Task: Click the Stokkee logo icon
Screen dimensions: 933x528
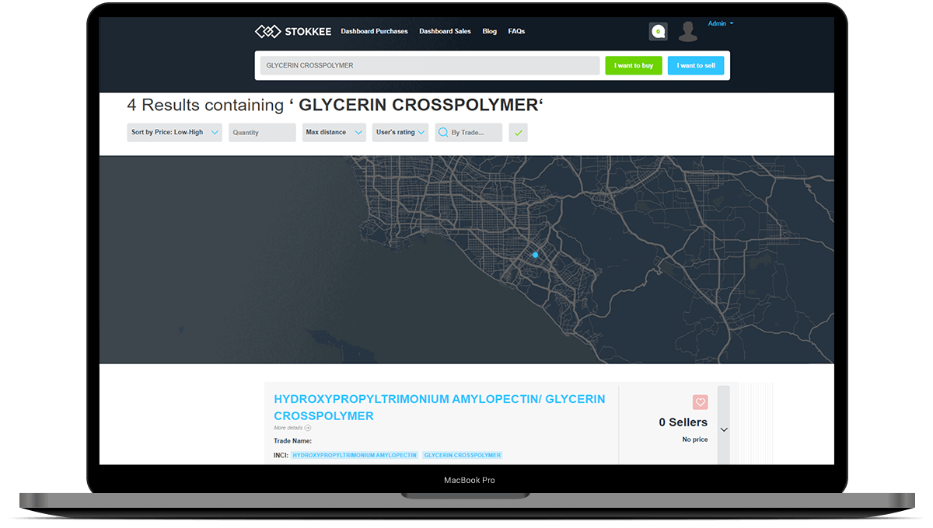Action: click(x=267, y=32)
